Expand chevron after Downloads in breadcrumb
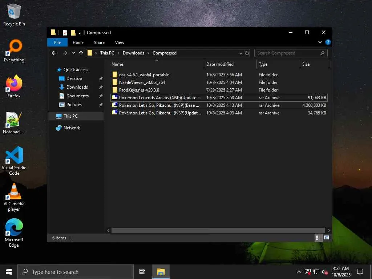The width and height of the screenshot is (372, 279). click(x=148, y=53)
